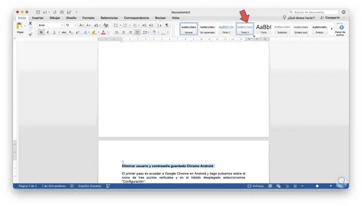Open numbered list style dropdown arrow
The image size is (362, 206).
pyautogui.click(x=130, y=25)
